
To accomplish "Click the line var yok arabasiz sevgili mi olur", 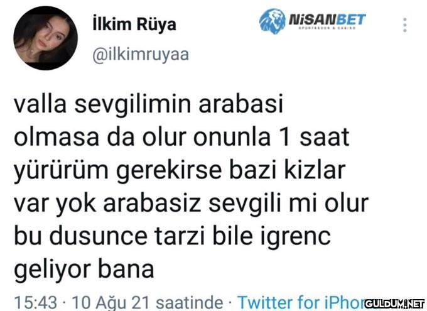I will [191, 204].
